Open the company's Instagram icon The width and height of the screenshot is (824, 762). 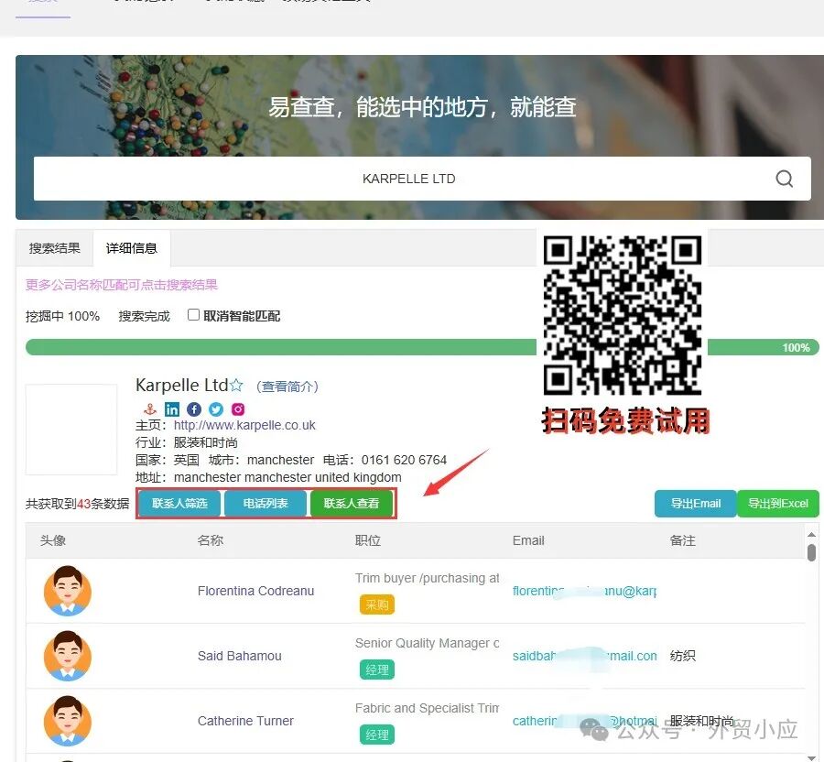coord(238,409)
